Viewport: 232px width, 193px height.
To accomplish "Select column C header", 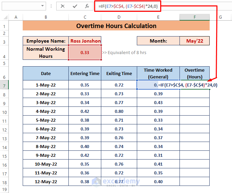I will pos(85,17).
